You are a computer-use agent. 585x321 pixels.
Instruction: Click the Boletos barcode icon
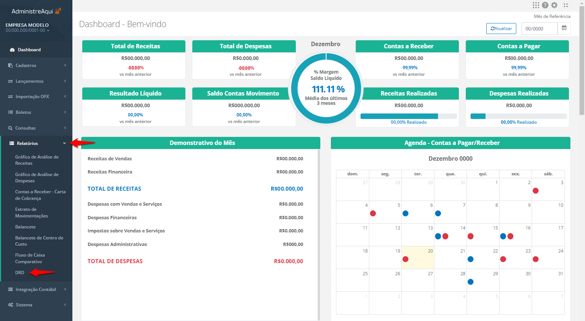[x=10, y=112]
